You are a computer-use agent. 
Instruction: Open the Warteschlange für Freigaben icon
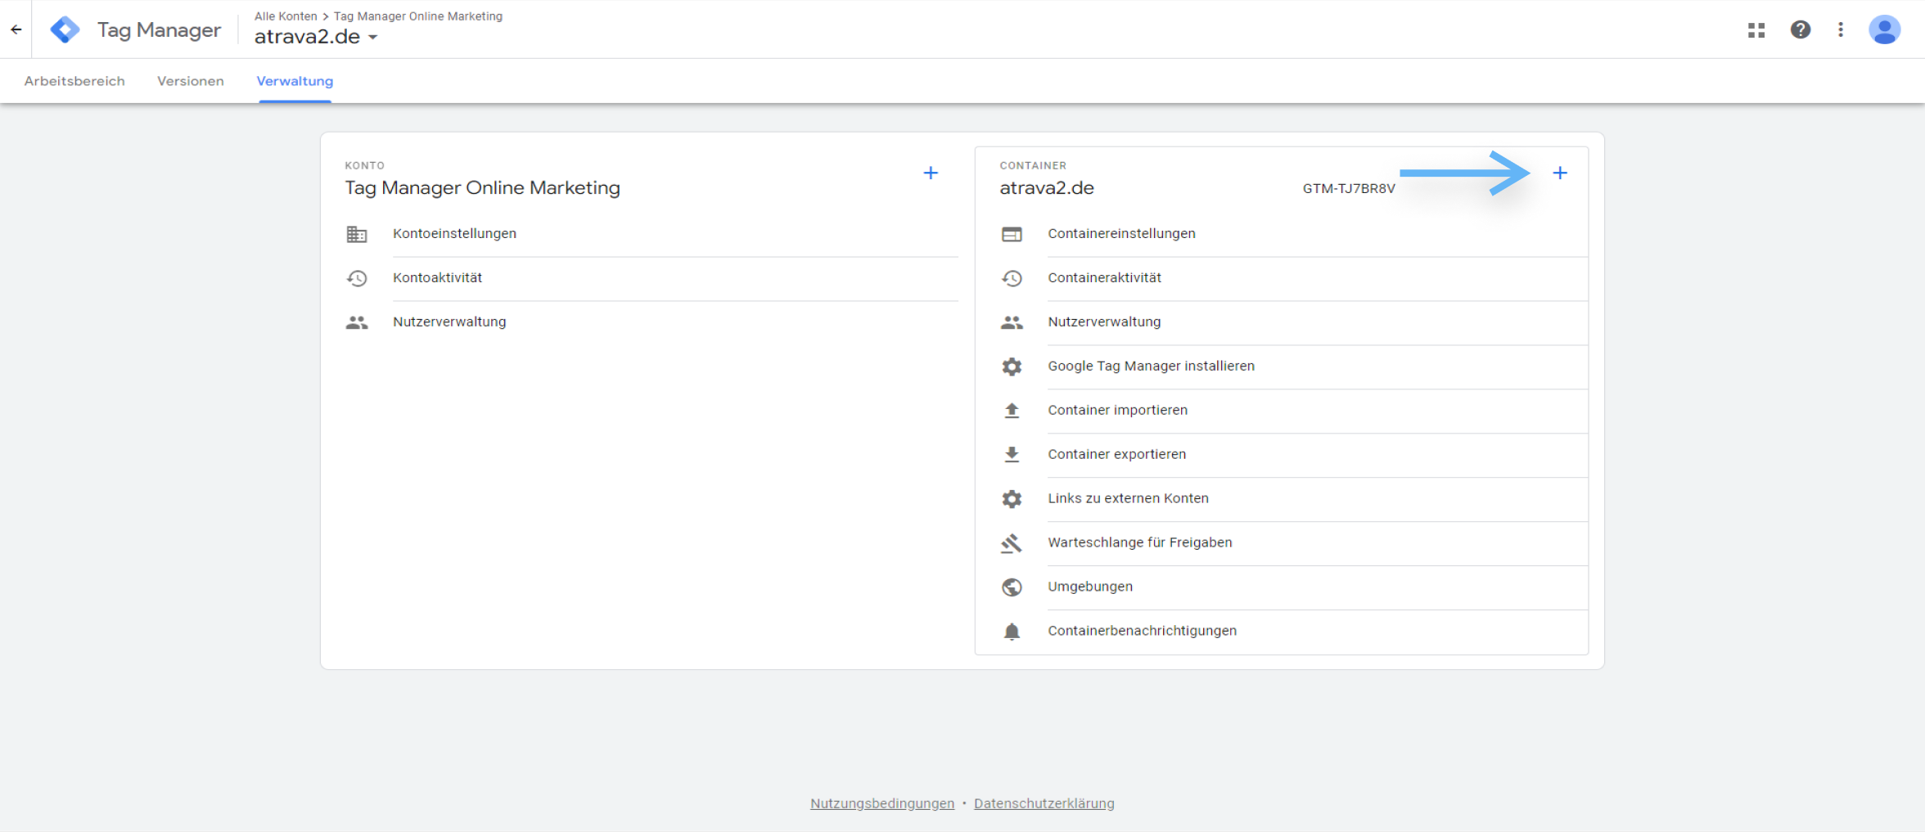click(x=1012, y=542)
